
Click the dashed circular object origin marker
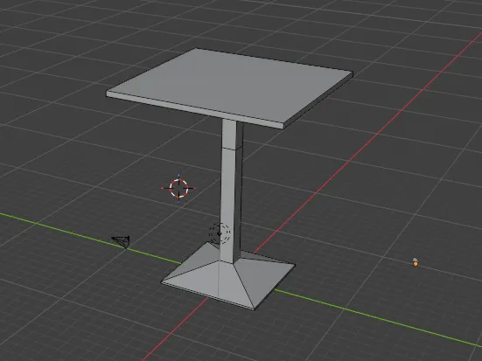pos(220,233)
